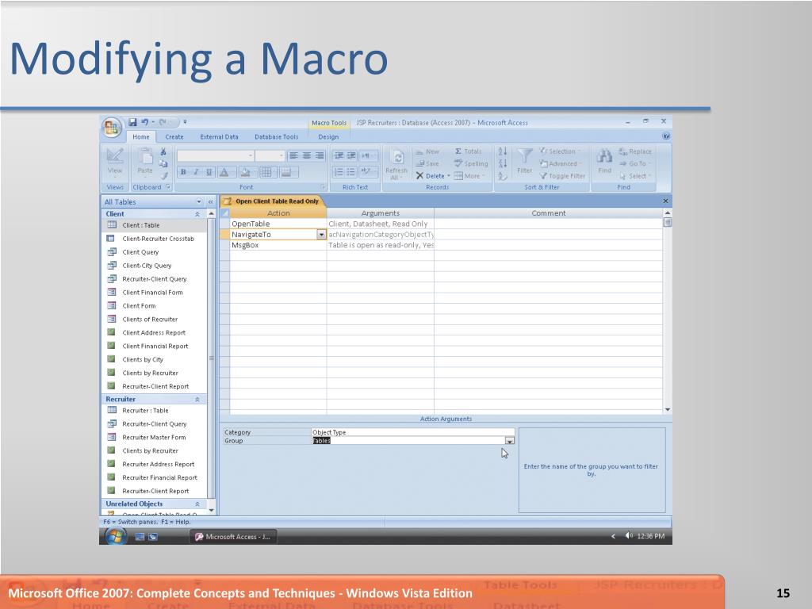The height and width of the screenshot is (609, 812).
Task: Collapse the Recruiter group in navigation pane
Action: (197, 400)
